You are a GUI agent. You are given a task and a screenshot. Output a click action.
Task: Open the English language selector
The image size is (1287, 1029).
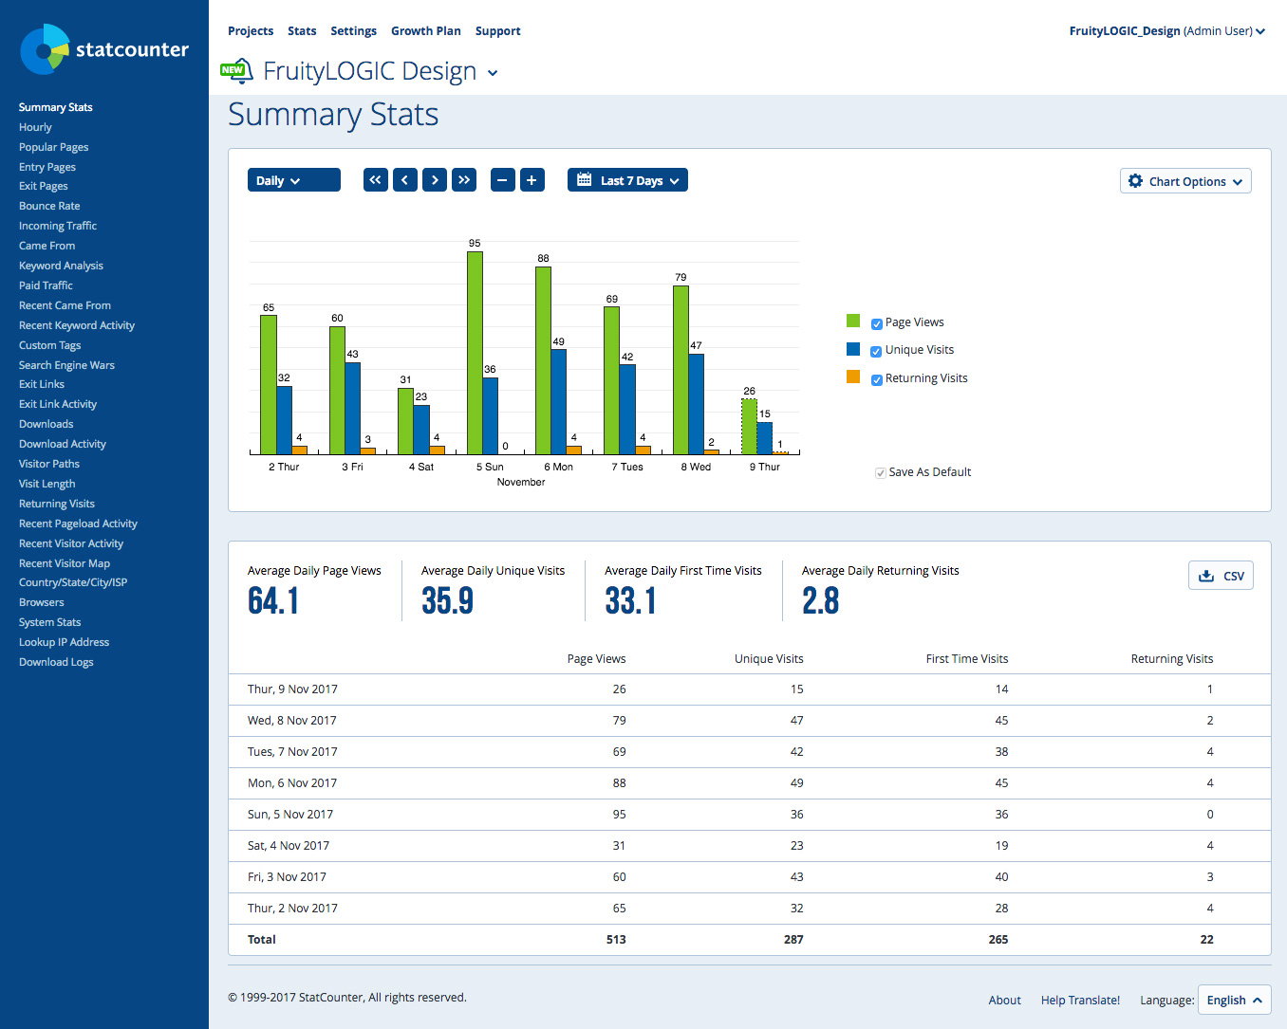[x=1234, y=1000]
